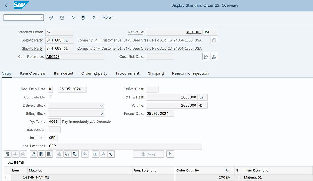Click the delete item minus icon

click(23, 154)
